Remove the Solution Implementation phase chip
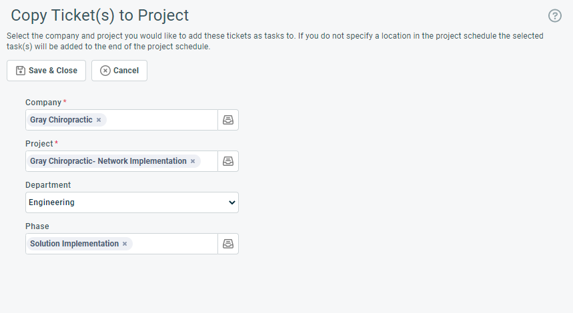573x313 pixels. (x=125, y=244)
